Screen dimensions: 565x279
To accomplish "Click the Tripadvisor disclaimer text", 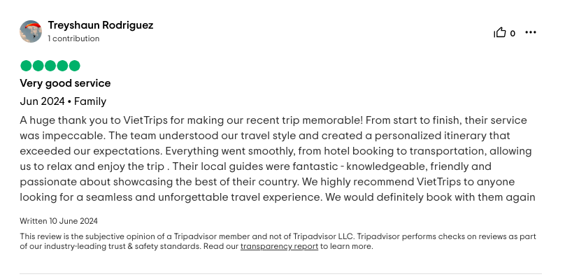I will pos(278,241).
